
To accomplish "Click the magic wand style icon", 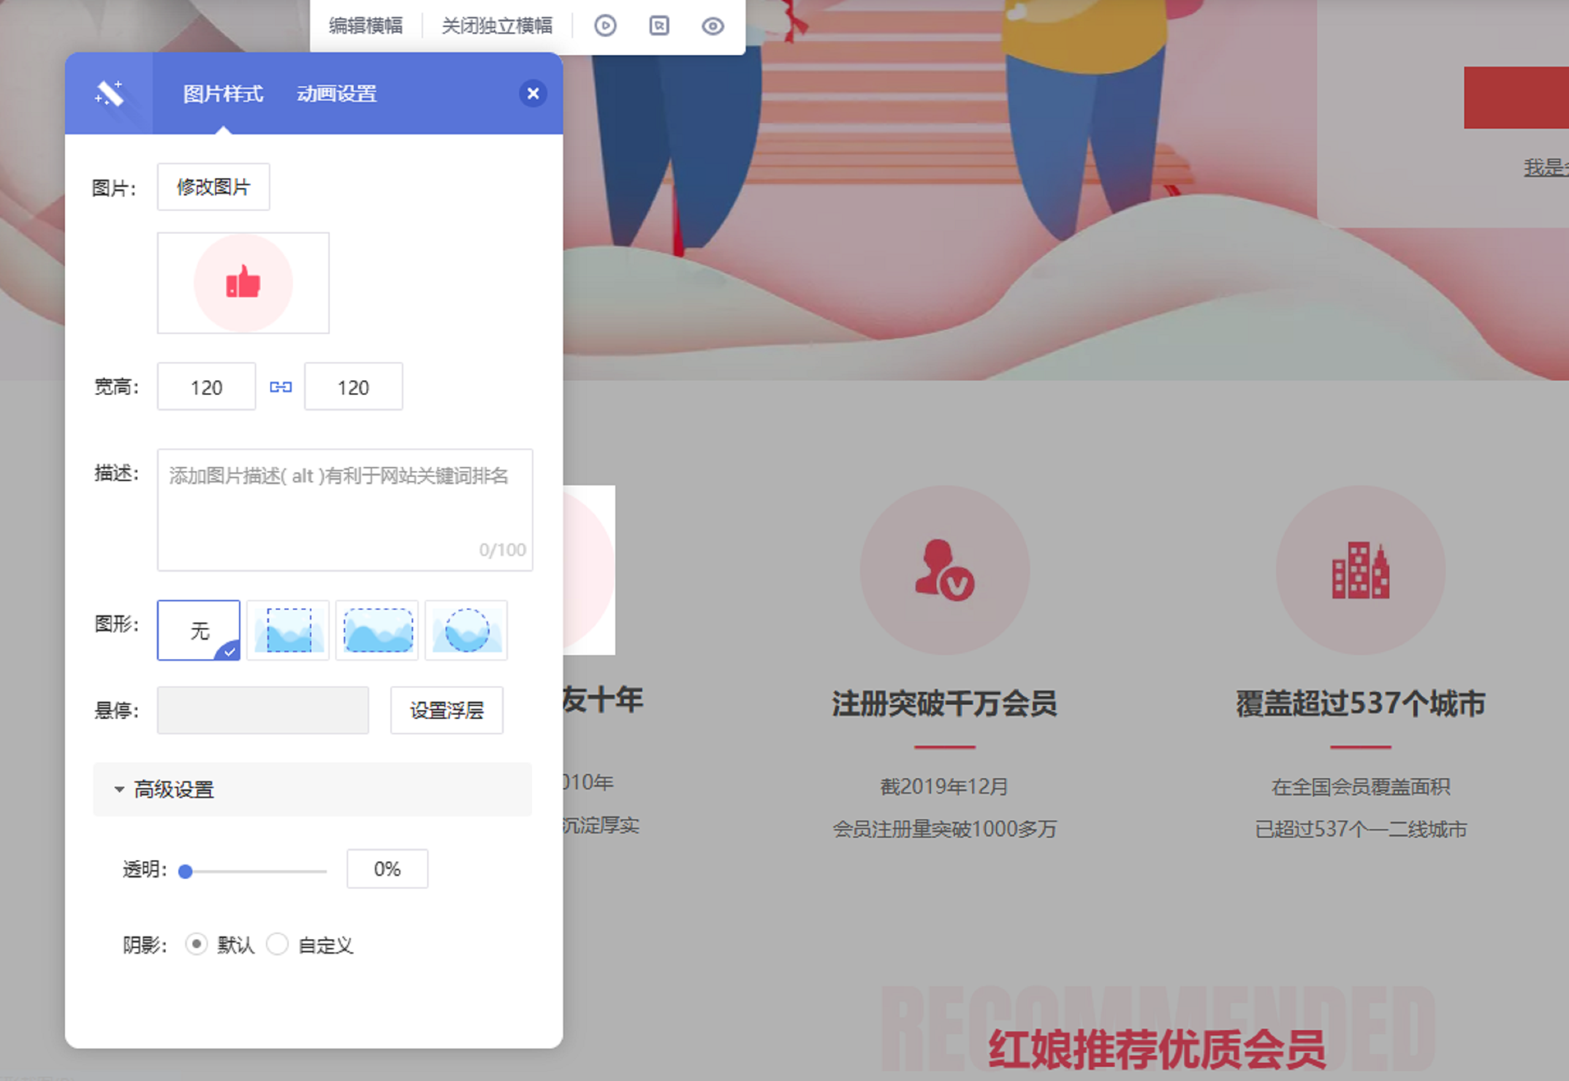I will (109, 94).
